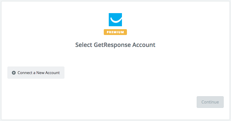Click the Select GetResponse Account heading
The height and width of the screenshot is (121, 231).
tap(115, 45)
